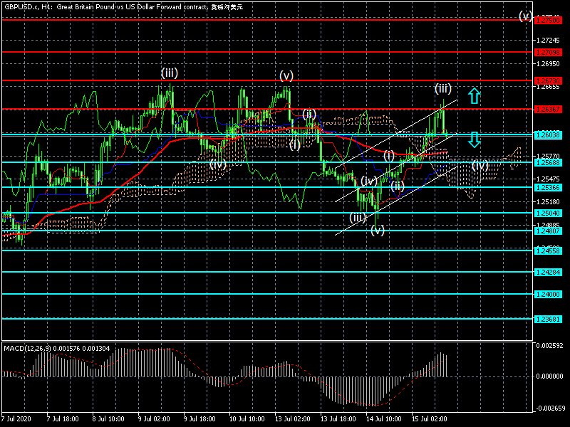Click the 1.26655 price axis value
570x427 pixels.
click(548, 86)
